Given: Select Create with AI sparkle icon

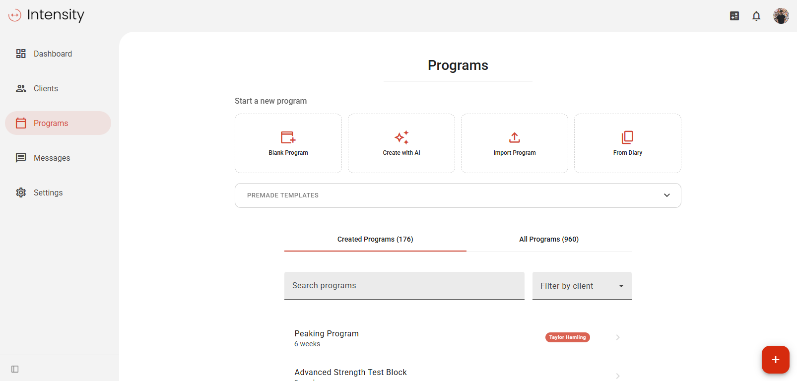Looking at the screenshot, I should coord(401,137).
